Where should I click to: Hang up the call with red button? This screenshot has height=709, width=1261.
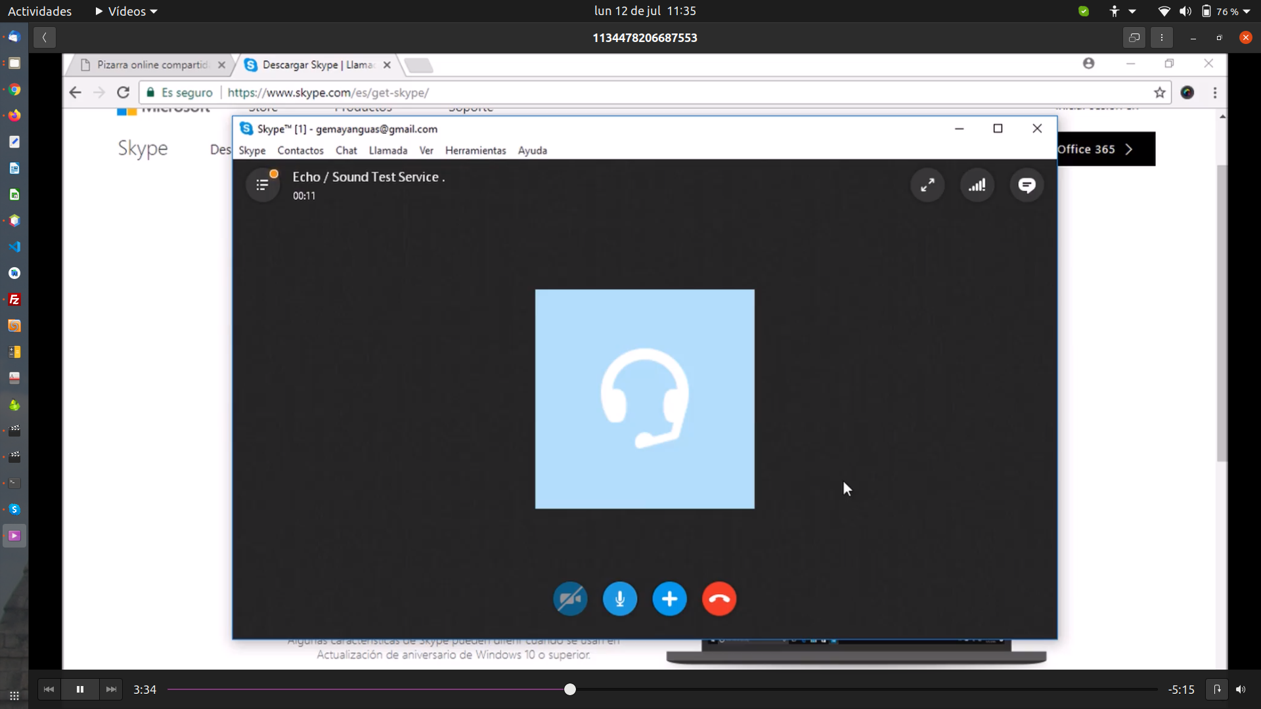tap(719, 599)
